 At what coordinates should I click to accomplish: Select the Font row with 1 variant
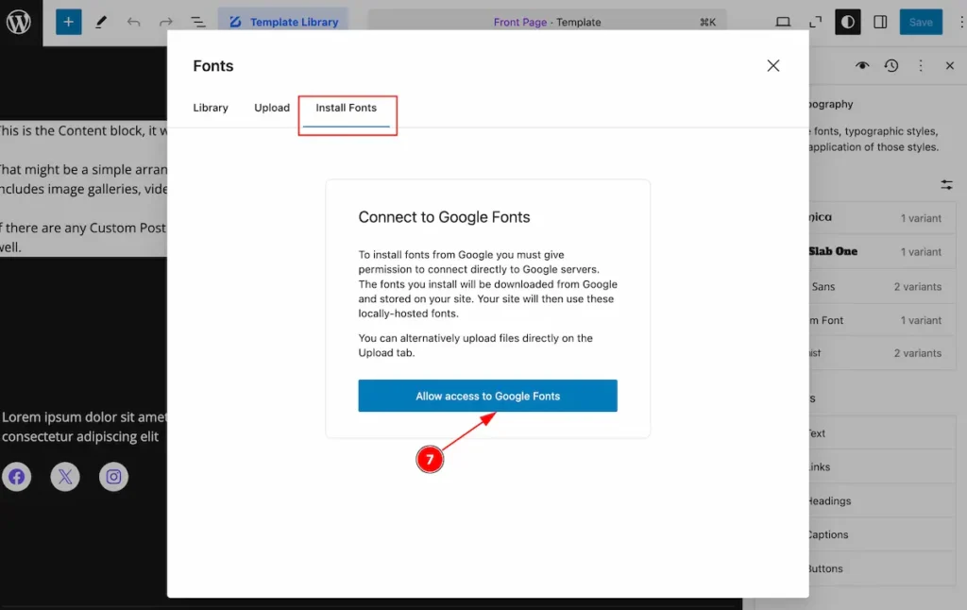tap(883, 320)
